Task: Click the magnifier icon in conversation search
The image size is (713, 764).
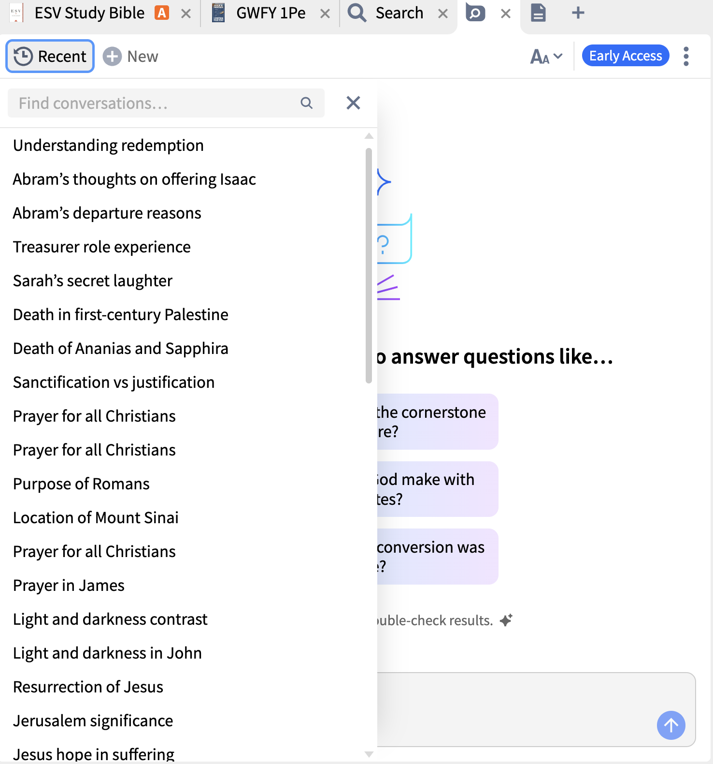Action: tap(307, 103)
